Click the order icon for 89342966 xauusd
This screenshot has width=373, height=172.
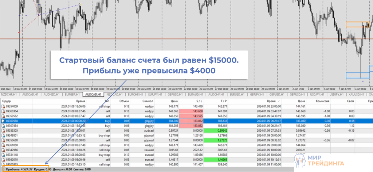(x=3, y=149)
